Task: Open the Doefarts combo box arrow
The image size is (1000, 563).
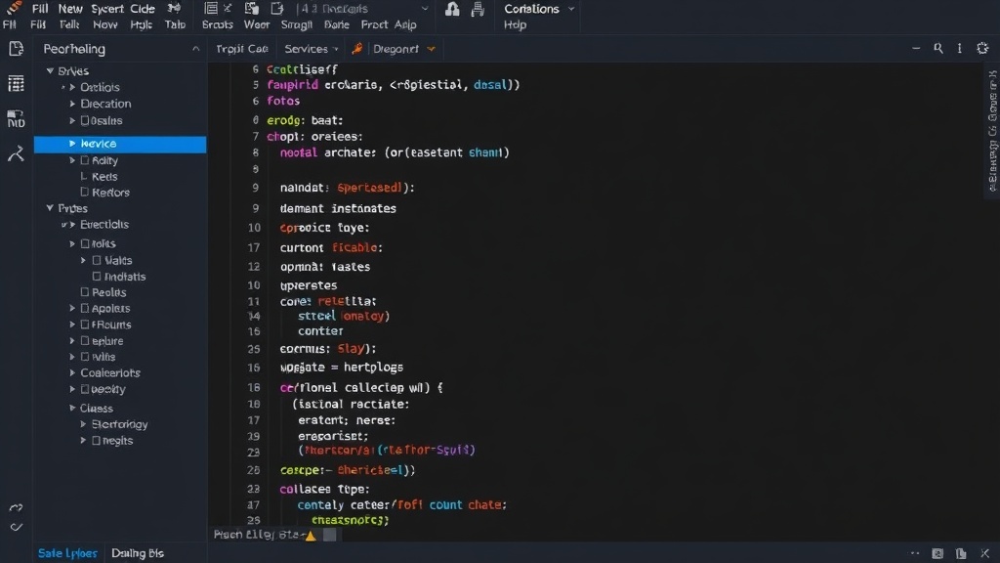Action: point(425,9)
